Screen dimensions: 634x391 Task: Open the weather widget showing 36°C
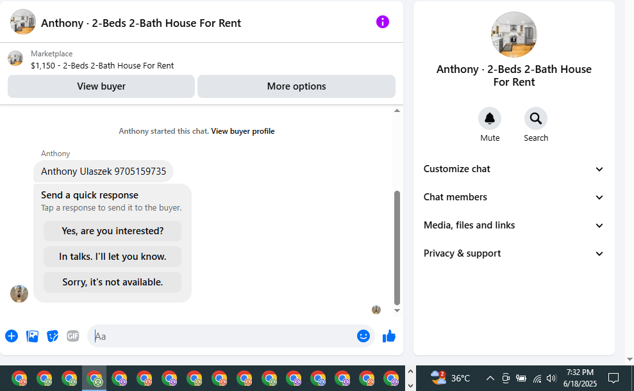tap(450, 378)
